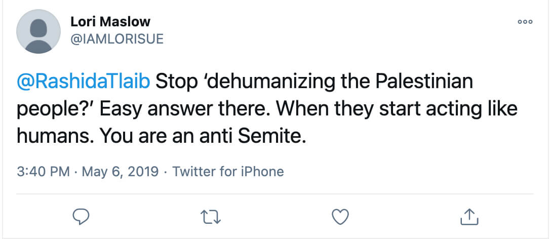Click the @IAMLORISUE handle
Image resolution: width=550 pixels, height=239 pixels.
click(x=116, y=39)
